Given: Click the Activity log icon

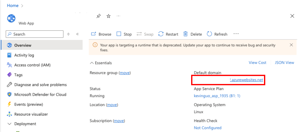Looking at the screenshot, I should (x=9, y=55).
